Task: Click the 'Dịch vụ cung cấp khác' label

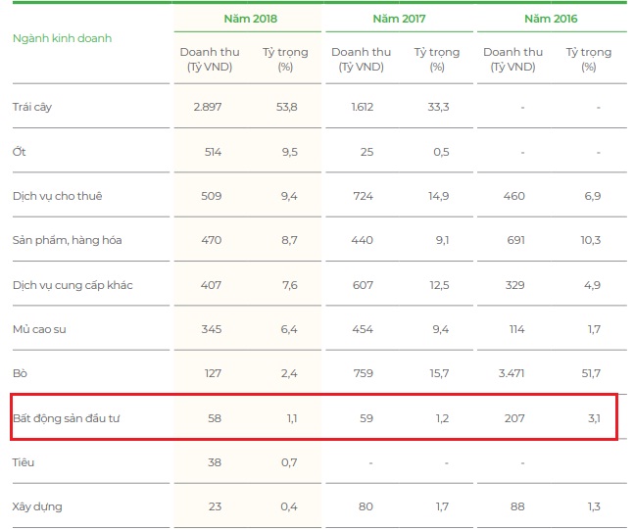Action: tap(73, 285)
